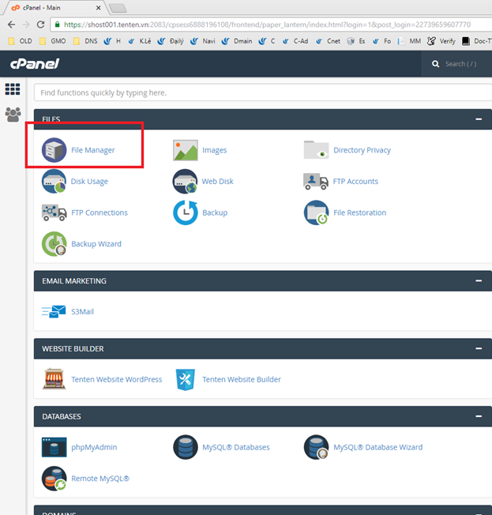Open the S3Mail envelope icon

[54, 311]
